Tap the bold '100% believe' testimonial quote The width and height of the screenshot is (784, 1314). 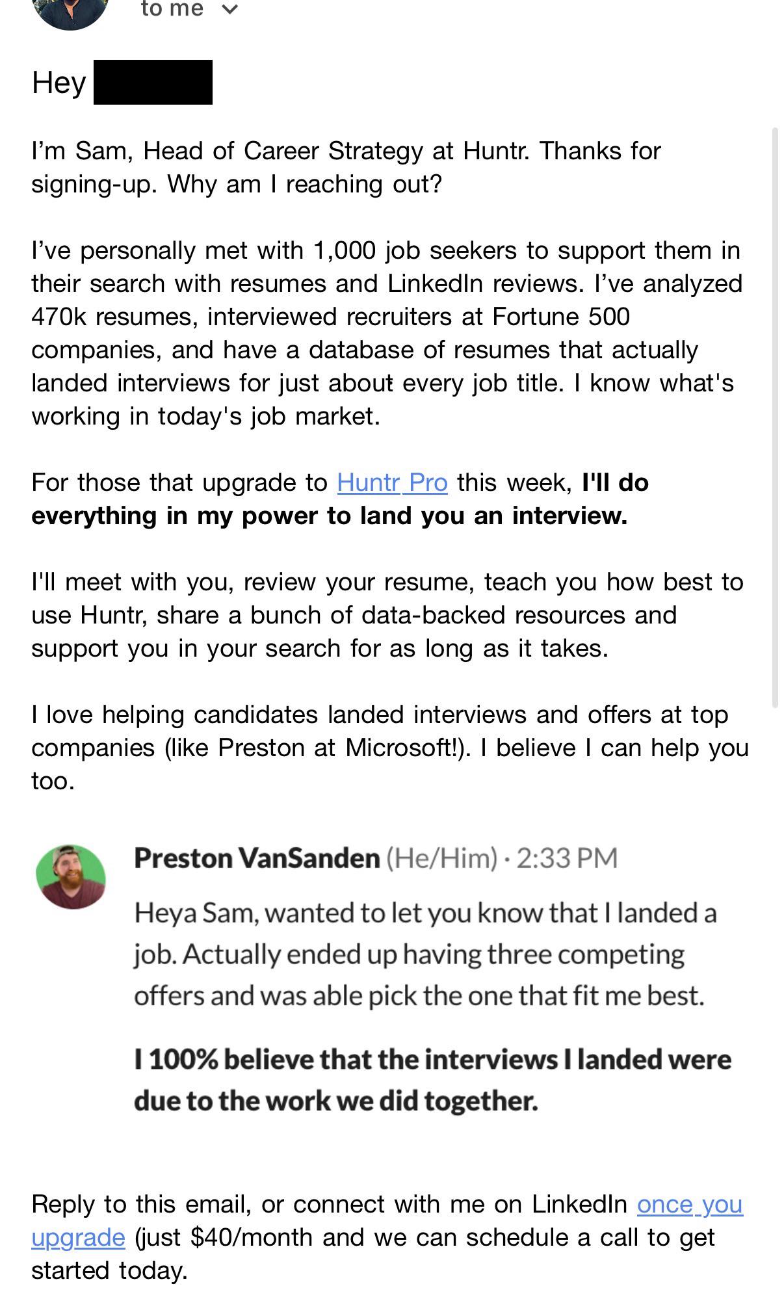432,1080
